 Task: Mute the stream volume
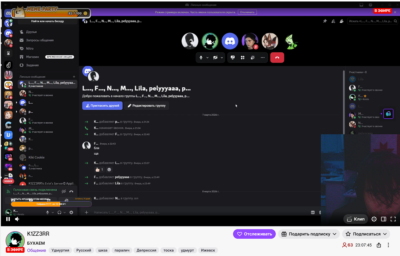(17, 219)
